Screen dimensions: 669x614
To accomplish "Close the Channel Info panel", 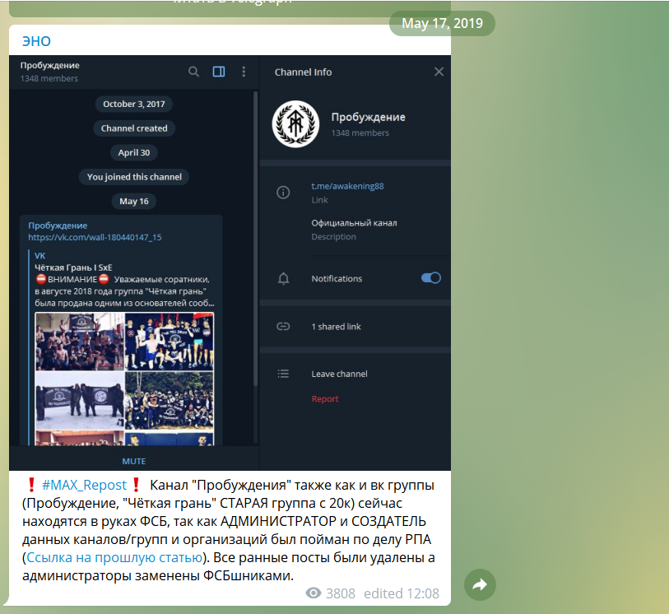I will pos(439,72).
